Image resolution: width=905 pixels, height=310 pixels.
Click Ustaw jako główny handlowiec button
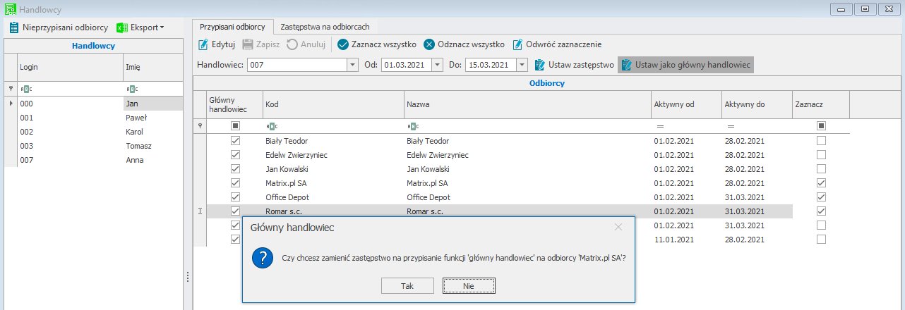685,65
